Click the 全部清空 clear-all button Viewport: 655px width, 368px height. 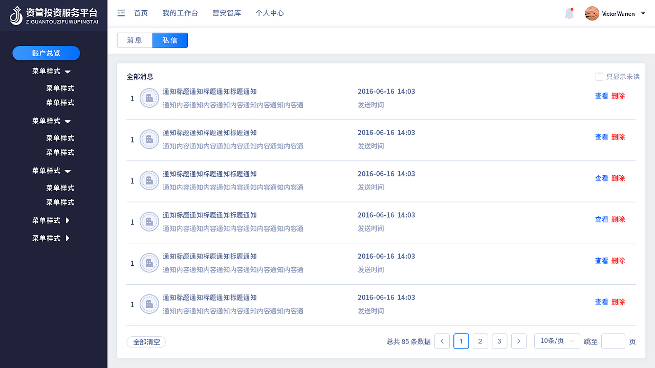coord(146,342)
